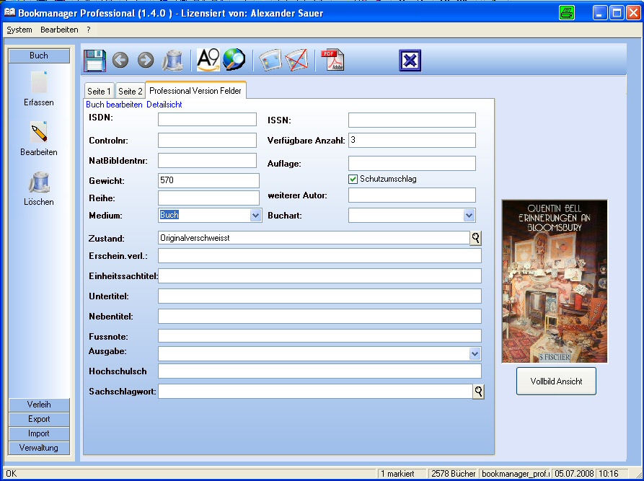Screen dimensions: 644x481
Task: Toggle the Schutzumschlag checkbox
Action: tap(353, 179)
